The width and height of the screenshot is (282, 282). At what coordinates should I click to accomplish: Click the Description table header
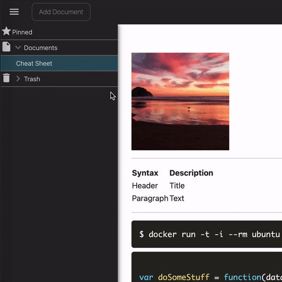click(x=191, y=173)
